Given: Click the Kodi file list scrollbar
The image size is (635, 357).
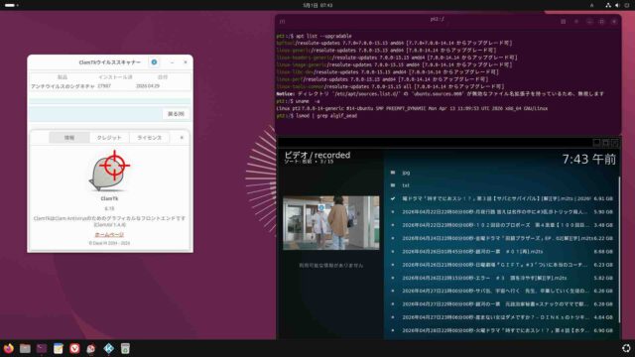Looking at the screenshot, I should [x=619, y=249].
